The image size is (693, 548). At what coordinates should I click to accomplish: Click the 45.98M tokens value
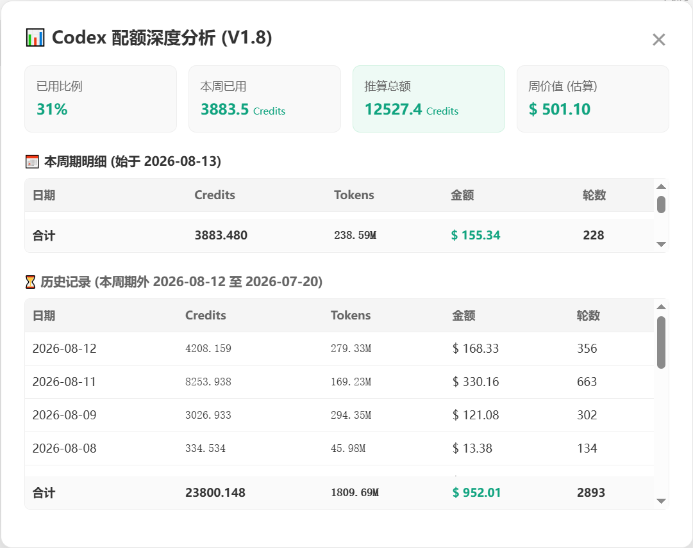(348, 448)
